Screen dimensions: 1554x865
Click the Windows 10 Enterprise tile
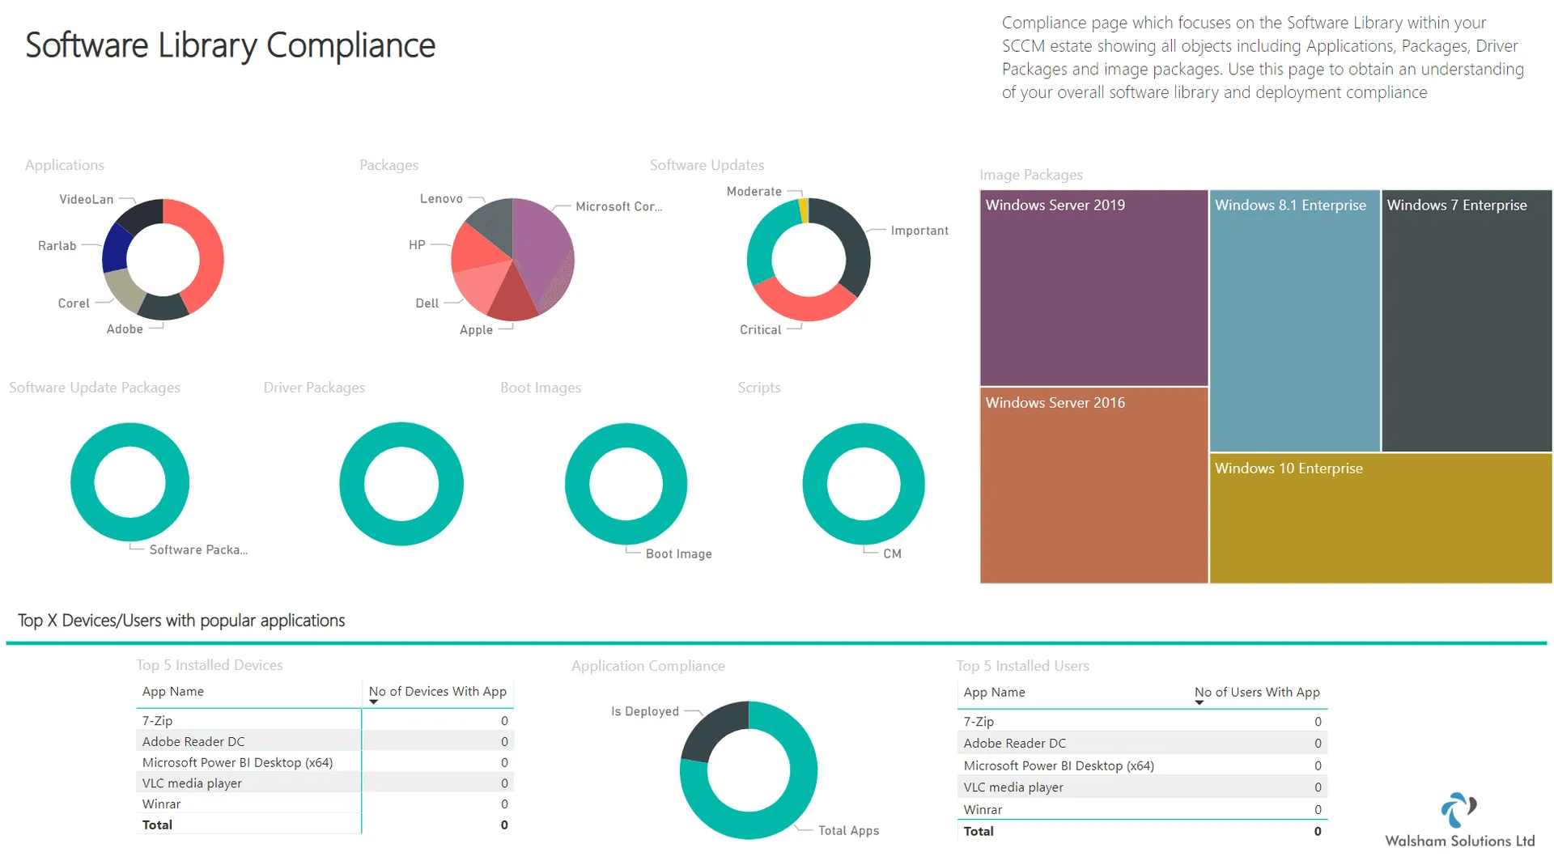pyautogui.click(x=1380, y=518)
